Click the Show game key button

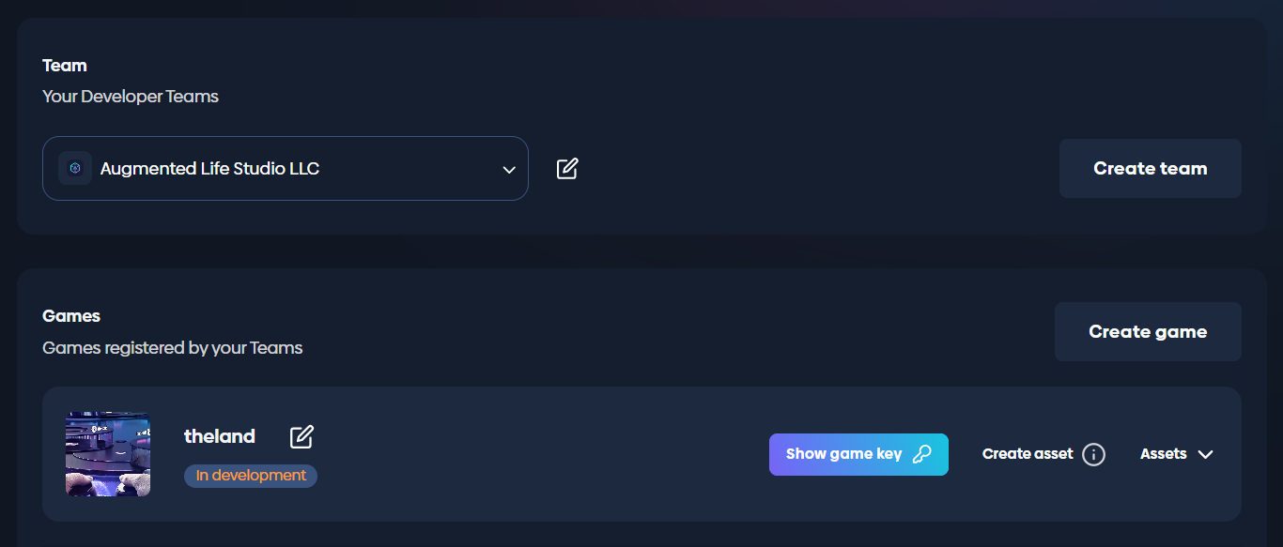(845, 454)
